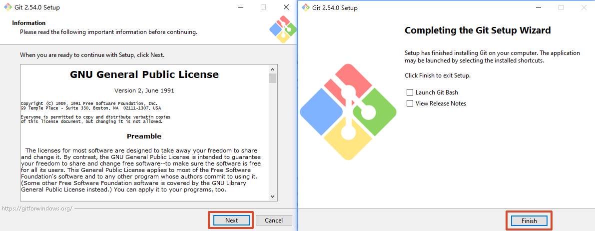Tick the View Release Notes checkbox
Viewport: 595px width, 231px height.
(410, 103)
